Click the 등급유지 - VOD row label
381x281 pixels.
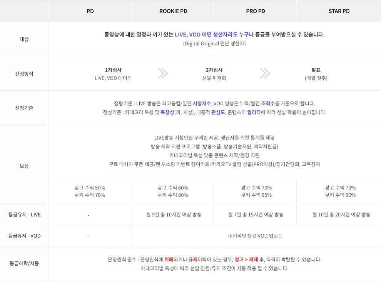coord(24,236)
